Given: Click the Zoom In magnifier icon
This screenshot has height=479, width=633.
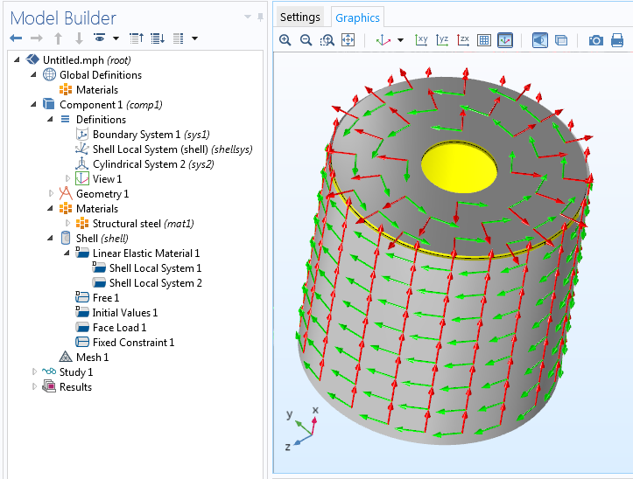Looking at the screenshot, I should tap(285, 40).
